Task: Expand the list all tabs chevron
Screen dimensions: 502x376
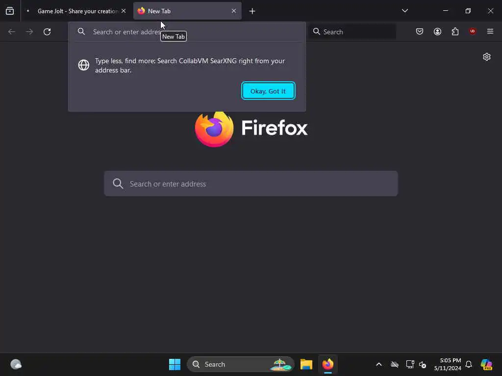Action: click(x=404, y=11)
